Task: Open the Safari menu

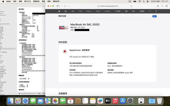Action: click(8, 1)
